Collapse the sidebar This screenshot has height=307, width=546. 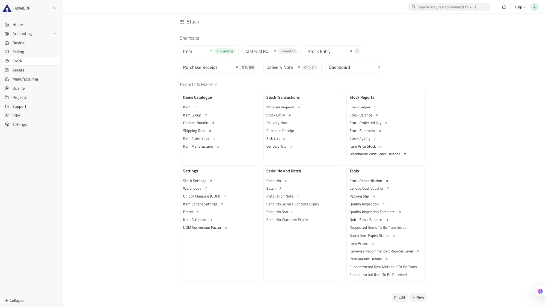coord(14,300)
